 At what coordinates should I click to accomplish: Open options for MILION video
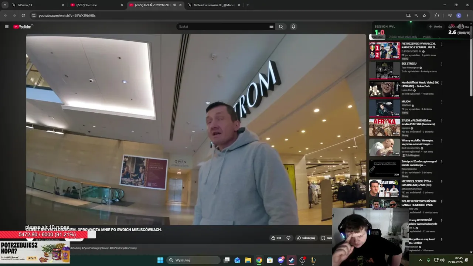[x=442, y=102]
